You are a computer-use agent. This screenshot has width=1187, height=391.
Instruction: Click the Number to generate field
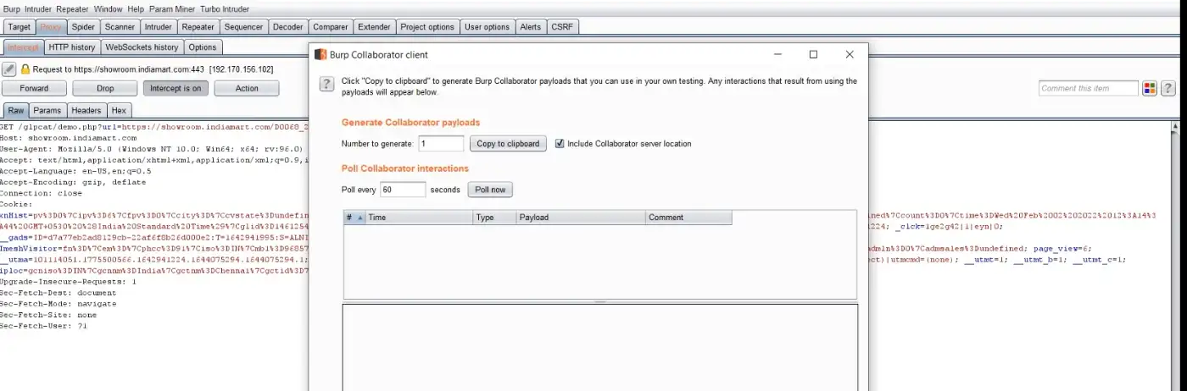441,144
